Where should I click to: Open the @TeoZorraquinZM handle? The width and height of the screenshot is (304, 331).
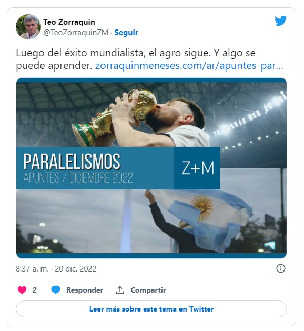[x=76, y=33]
